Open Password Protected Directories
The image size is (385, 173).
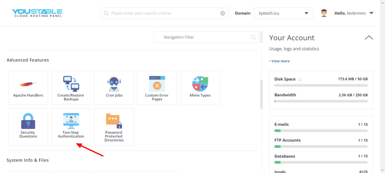click(114, 127)
